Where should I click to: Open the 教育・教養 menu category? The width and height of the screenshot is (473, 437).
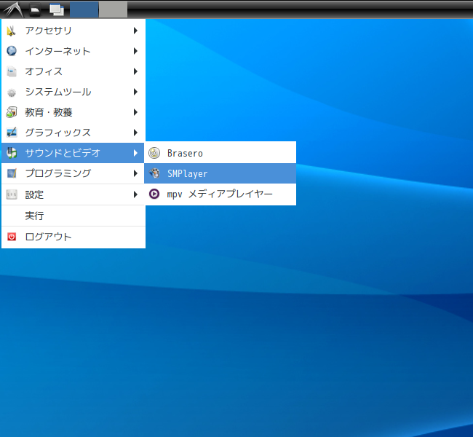pos(73,112)
